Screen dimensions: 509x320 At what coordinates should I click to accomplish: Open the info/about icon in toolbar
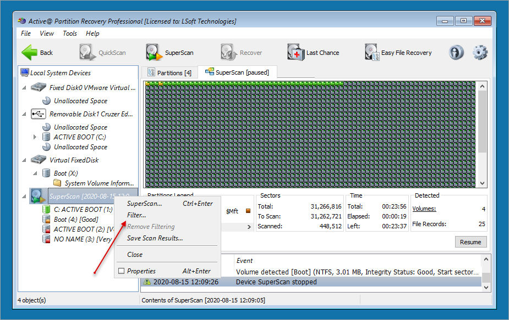pyautogui.click(x=456, y=53)
